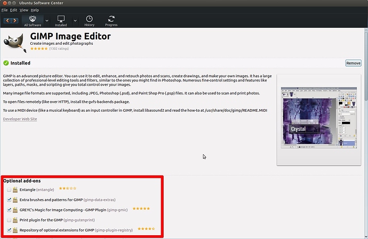Image resolution: width=368 pixels, height=239 pixels.
Task: Click the gimp-gmic five-star rating
Action: (x=141, y=208)
